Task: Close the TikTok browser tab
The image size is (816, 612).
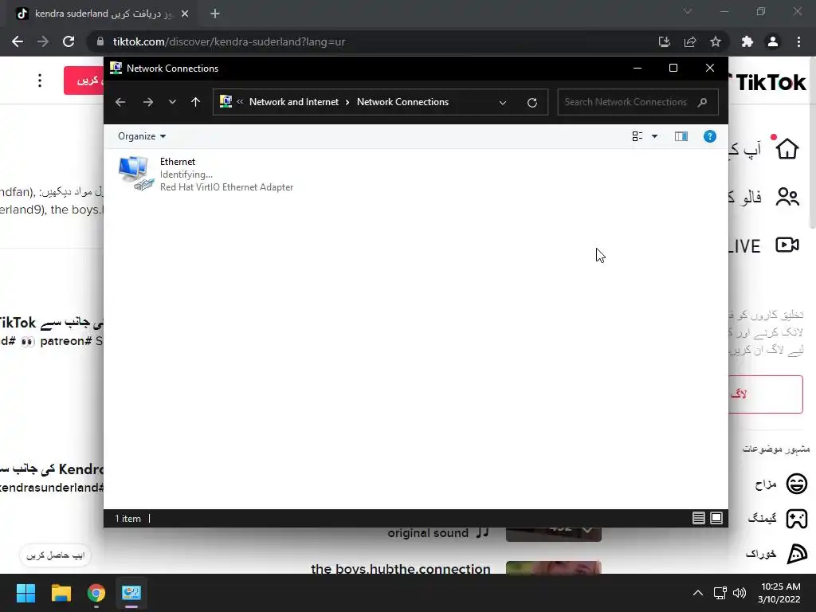Action: pos(185,14)
